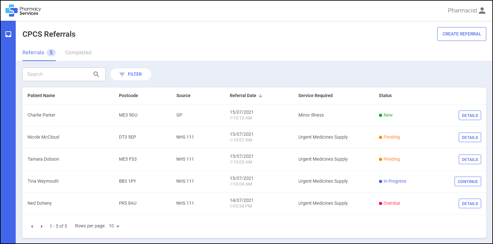Click the Create Referral button

click(462, 34)
